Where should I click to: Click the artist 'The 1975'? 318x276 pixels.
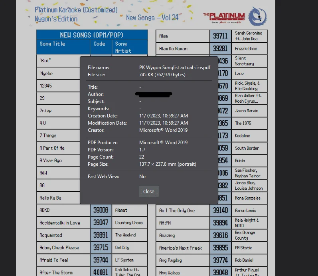coord(243,123)
